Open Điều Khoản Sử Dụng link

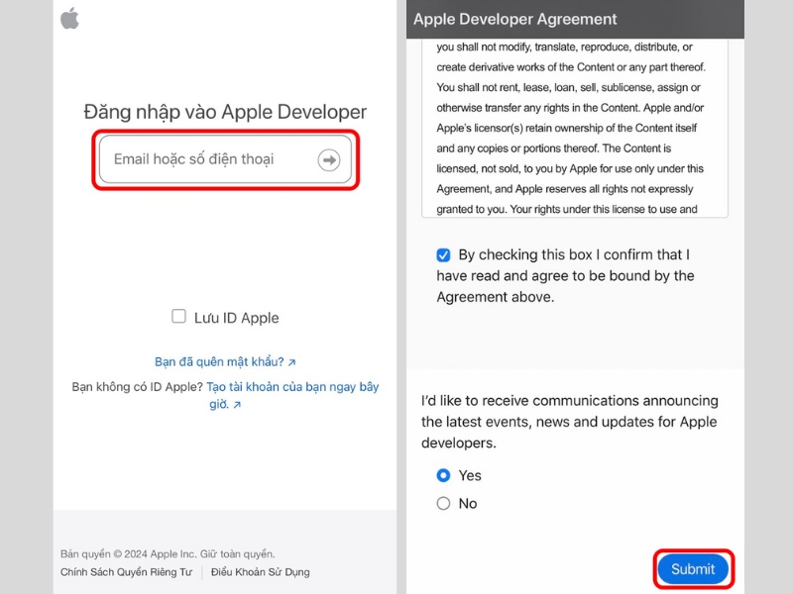coord(261,572)
